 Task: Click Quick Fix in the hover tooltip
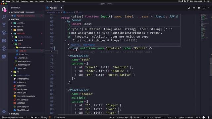coord(76,45)
